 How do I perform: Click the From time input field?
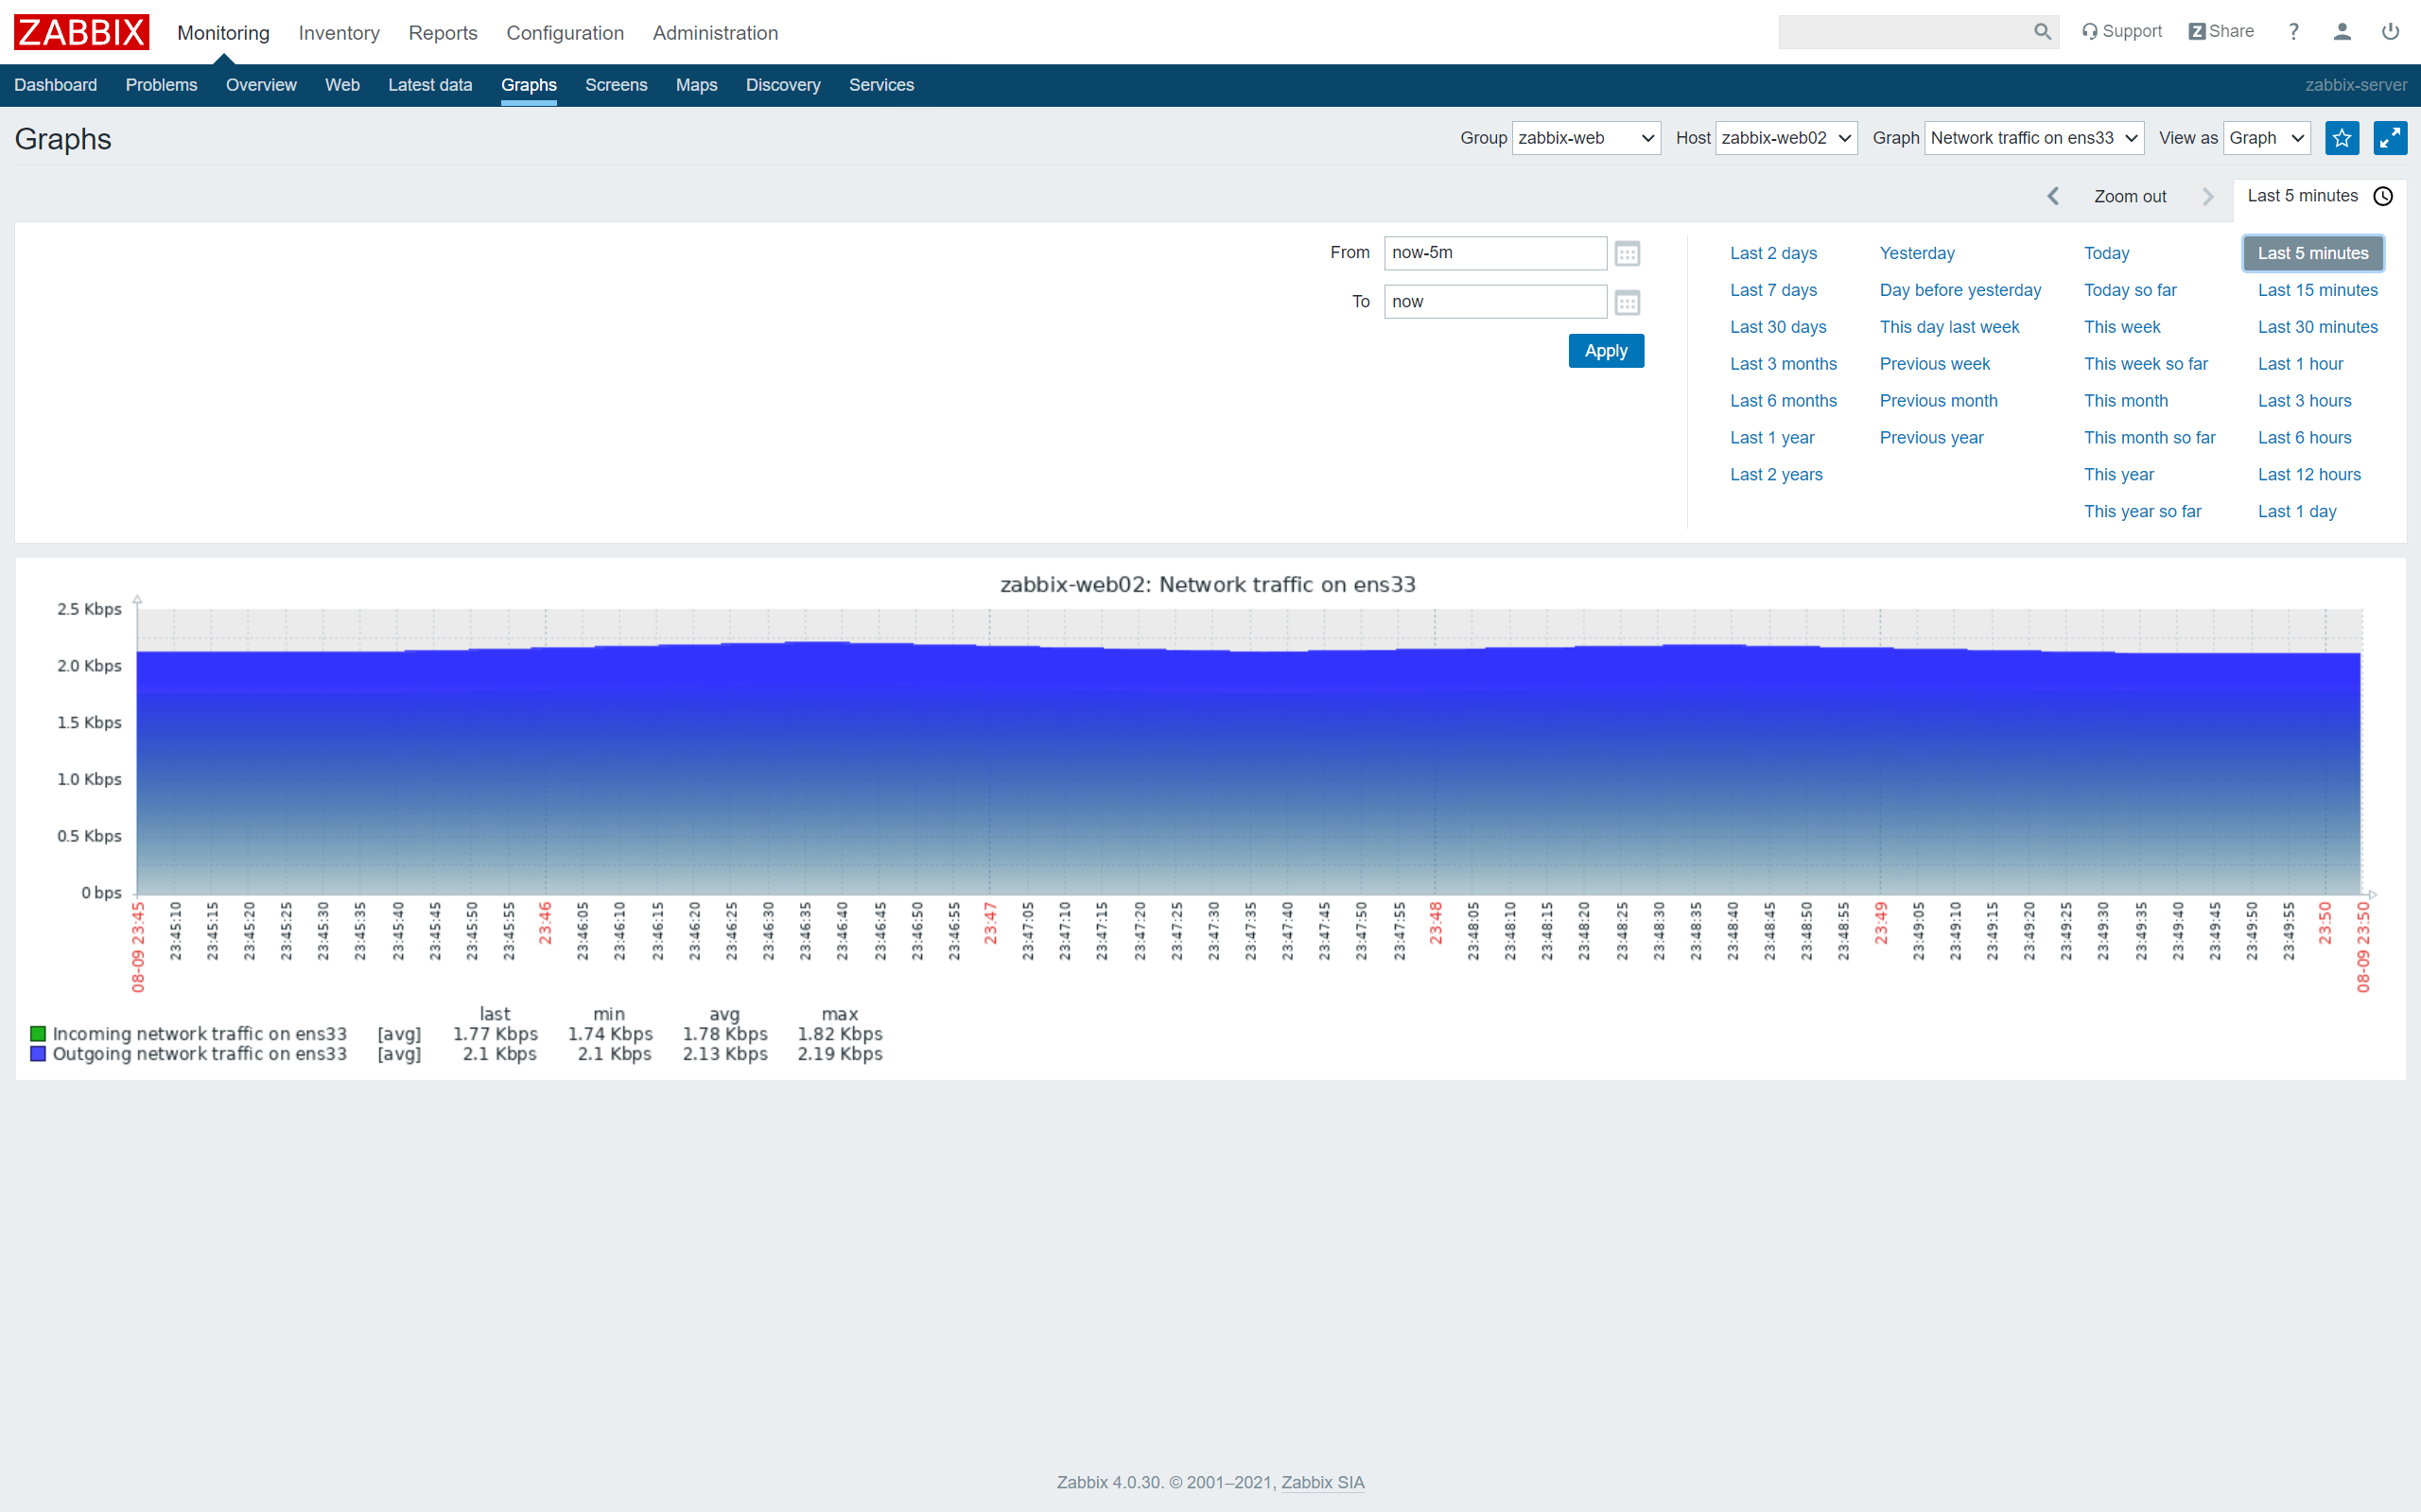point(1495,253)
